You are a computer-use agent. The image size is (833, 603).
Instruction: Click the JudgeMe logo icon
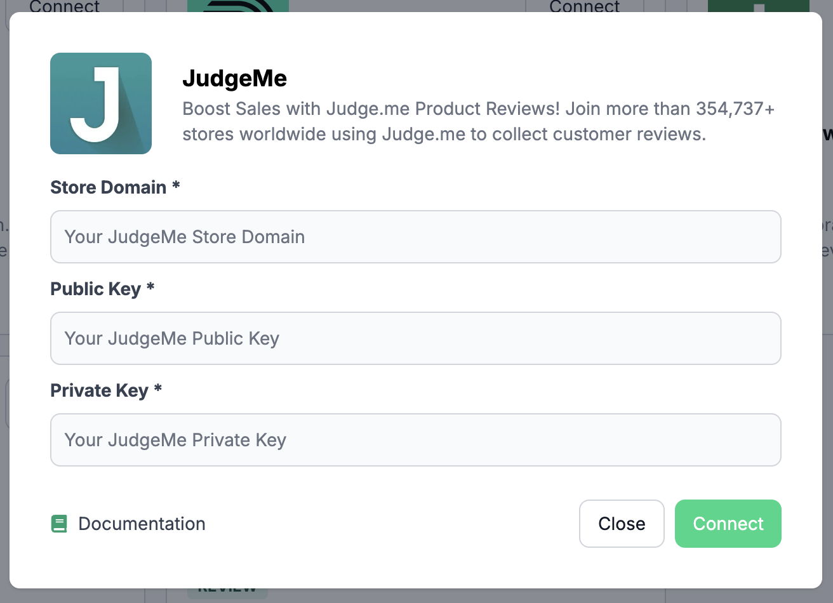point(101,103)
